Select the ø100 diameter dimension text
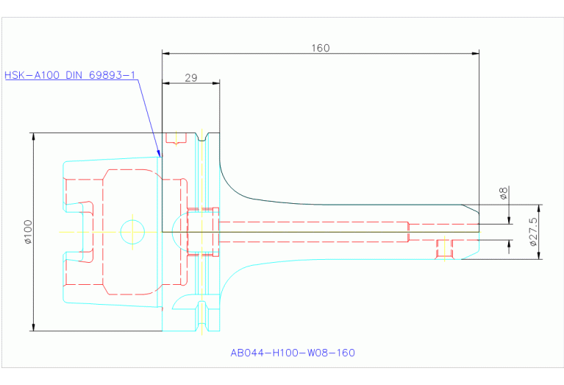This screenshot has width=564, height=385. coord(27,232)
